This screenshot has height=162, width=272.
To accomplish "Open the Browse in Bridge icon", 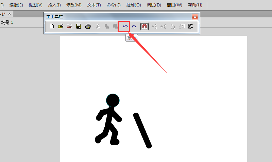I will tap(69, 27).
